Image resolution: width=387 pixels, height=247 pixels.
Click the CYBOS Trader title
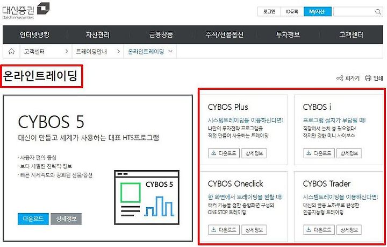327,184
